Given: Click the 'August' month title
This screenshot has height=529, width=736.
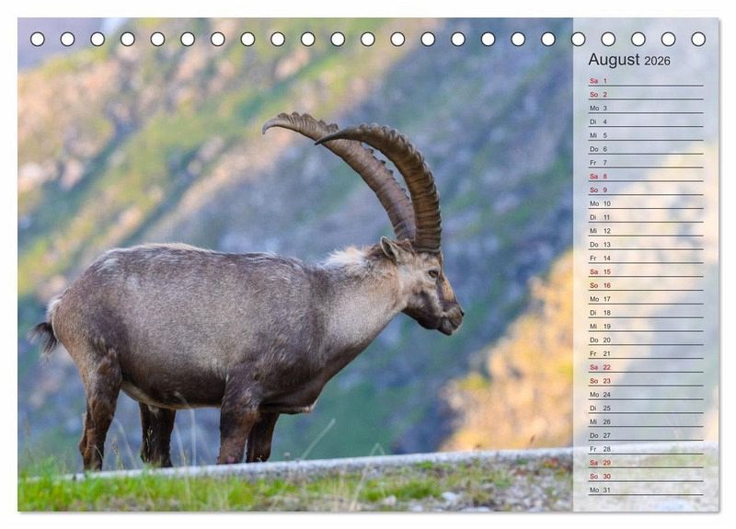Looking at the screenshot, I should 614,60.
